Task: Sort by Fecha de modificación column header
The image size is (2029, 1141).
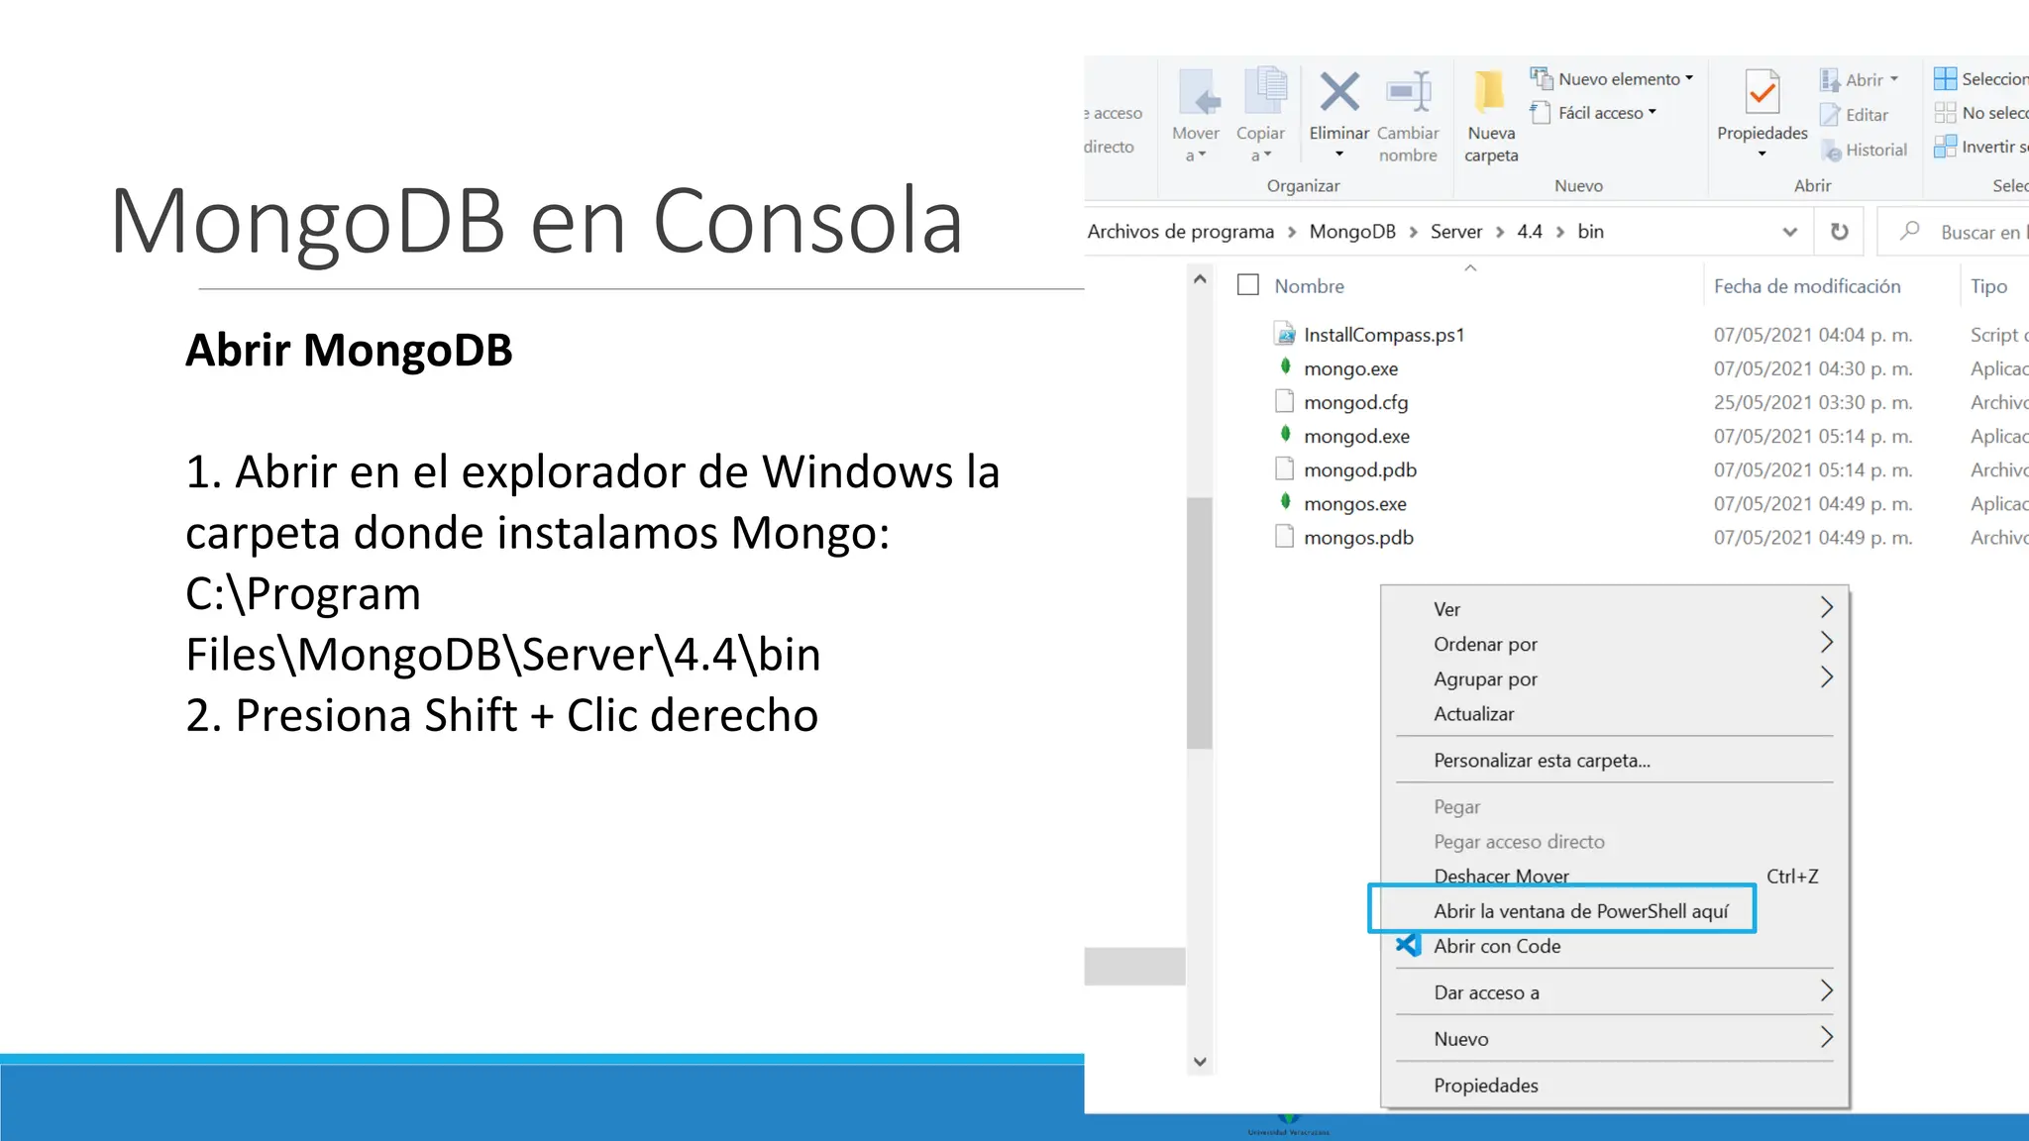Action: [x=1807, y=286]
